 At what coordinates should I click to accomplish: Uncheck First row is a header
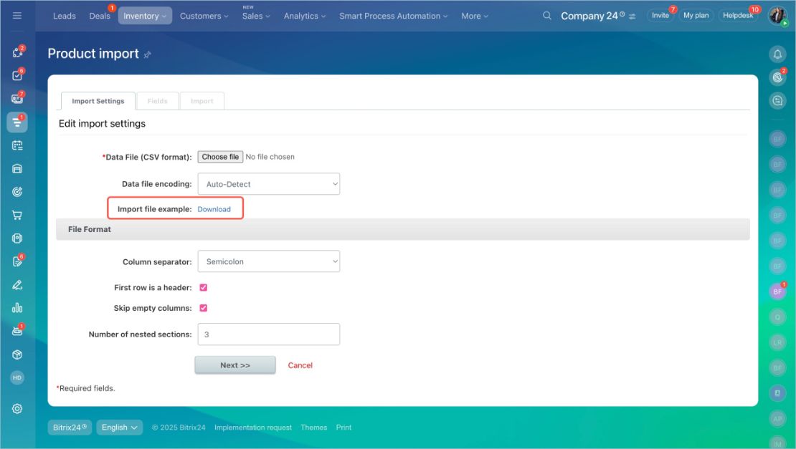click(203, 287)
